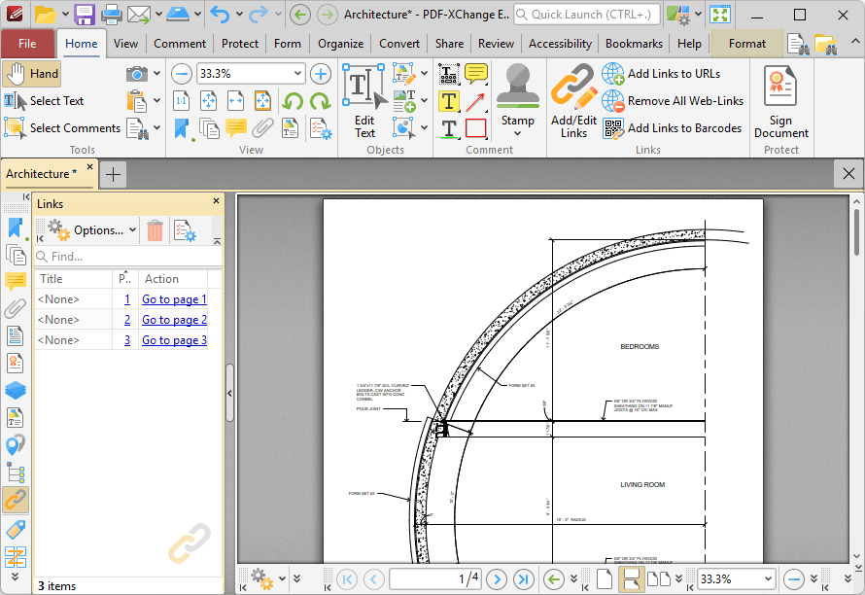Activate the Select Text tool
The height and width of the screenshot is (595, 865).
point(44,101)
